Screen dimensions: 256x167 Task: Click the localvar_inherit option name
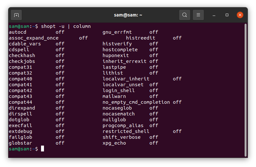coord(126,79)
